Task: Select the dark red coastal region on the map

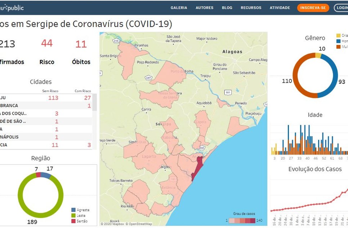Action: tap(197, 168)
